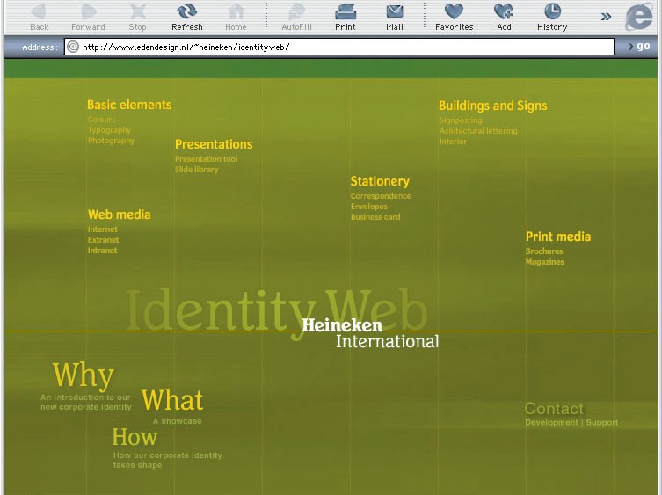Open the Buildings and Signs section
The height and width of the screenshot is (495, 662).
(492, 106)
